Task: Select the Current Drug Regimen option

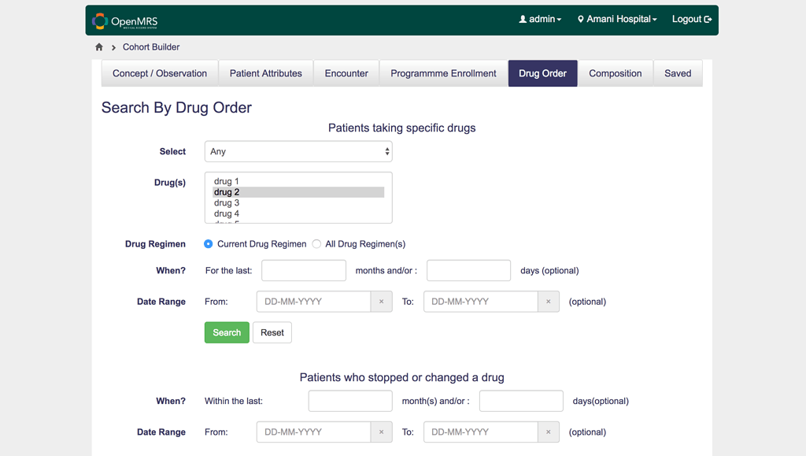Action: point(207,244)
